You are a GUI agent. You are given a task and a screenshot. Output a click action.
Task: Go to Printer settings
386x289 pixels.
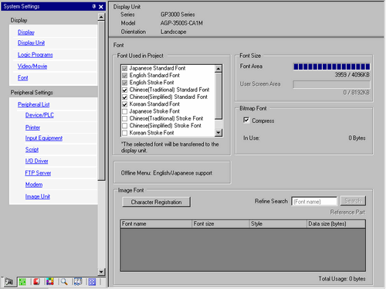pos(32,127)
